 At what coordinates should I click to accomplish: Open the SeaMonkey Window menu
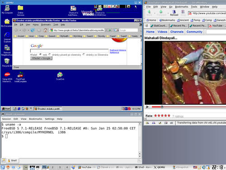point(204,7)
